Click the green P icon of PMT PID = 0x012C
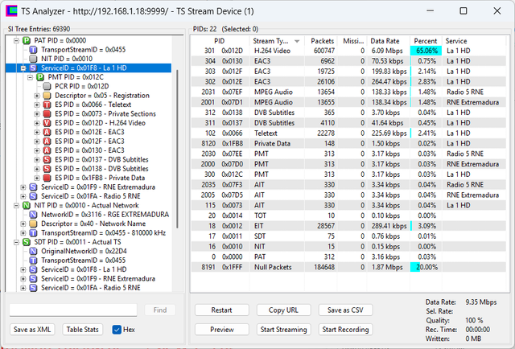This screenshot has height=349, width=515. coord(40,77)
